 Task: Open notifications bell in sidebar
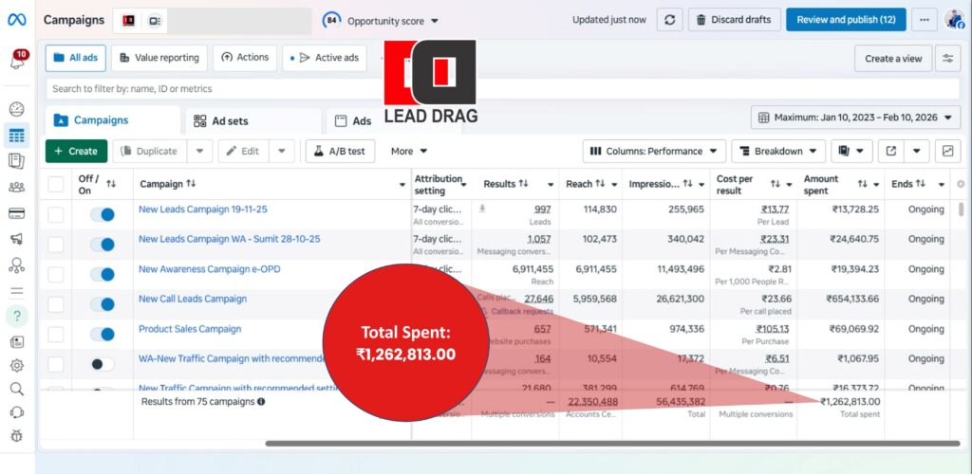17,61
